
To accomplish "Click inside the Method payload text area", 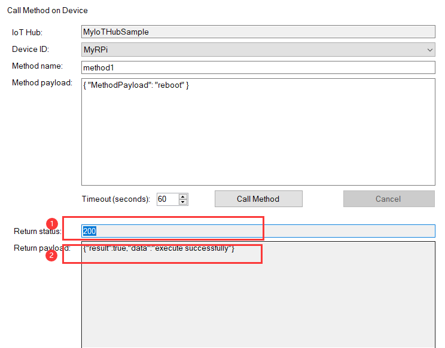I will [258, 132].
